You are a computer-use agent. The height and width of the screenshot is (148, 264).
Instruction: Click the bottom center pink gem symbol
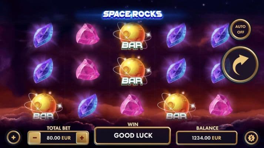[x=132, y=105]
